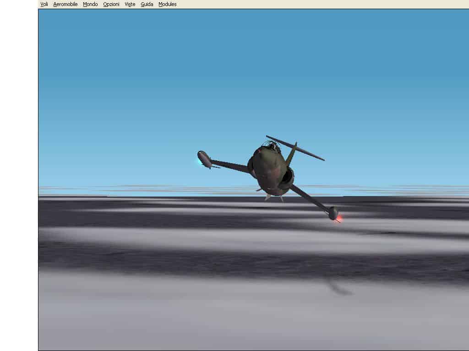Image resolution: width=469 pixels, height=351 pixels.
Task: Click the upper wingtip fuel tank
Action: pos(205,159)
